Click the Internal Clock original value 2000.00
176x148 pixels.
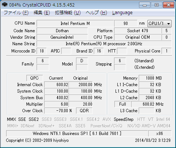pyautogui.click(x=81, y=85)
